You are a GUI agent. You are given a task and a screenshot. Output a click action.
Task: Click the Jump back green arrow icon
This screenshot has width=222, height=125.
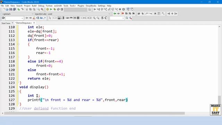click(x=115, y=14)
